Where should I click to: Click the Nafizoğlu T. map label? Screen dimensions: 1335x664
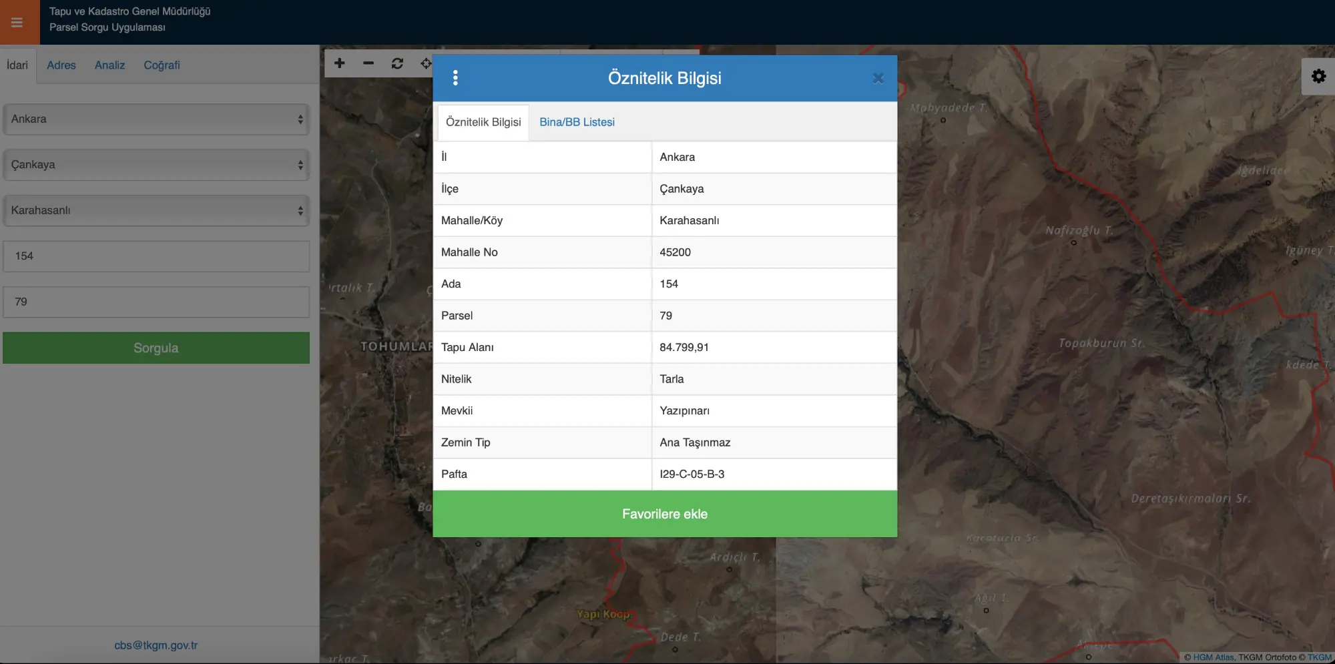tap(1079, 230)
